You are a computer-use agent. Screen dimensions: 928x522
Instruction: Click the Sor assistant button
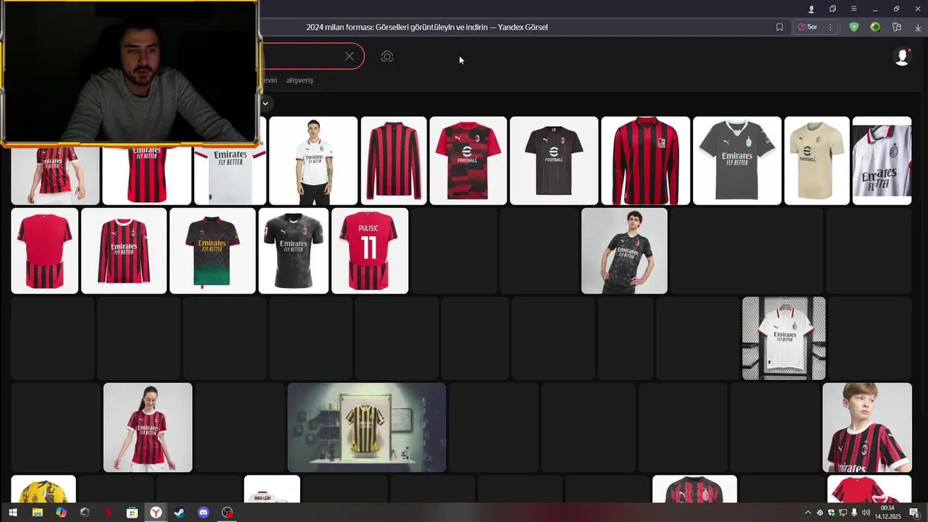coord(808,27)
